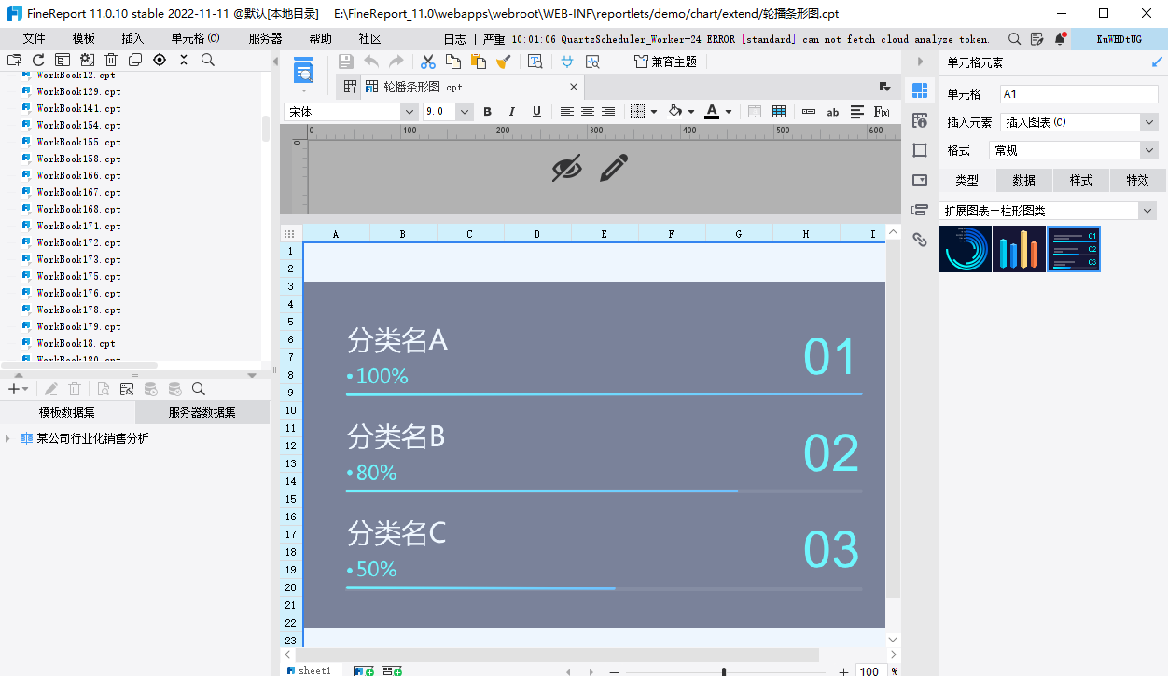
Task: Click the locate current template icon
Action: [160, 60]
